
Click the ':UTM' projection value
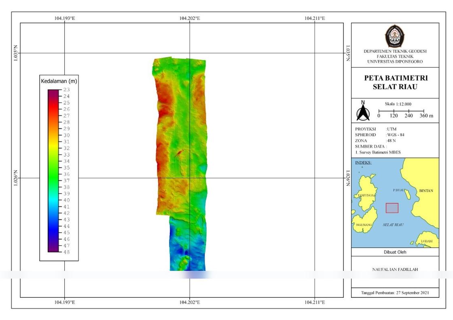click(391, 129)
